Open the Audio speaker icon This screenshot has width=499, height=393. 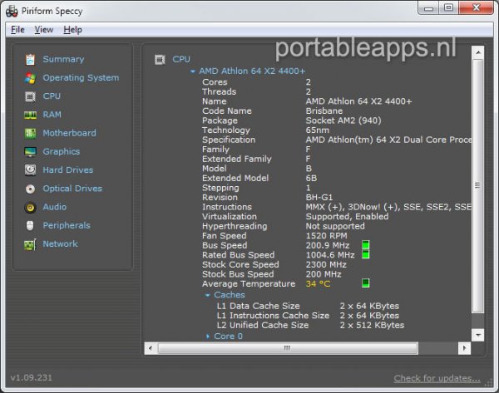coord(30,207)
